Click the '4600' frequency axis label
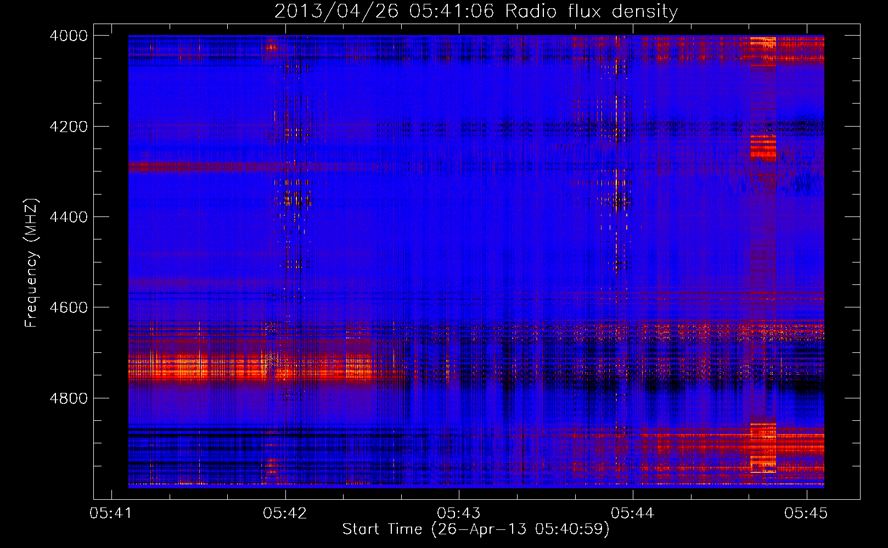 coord(69,307)
